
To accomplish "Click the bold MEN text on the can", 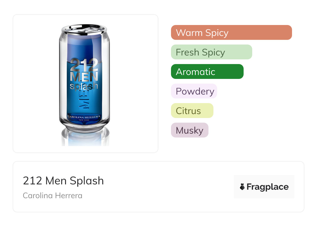I will [x=84, y=77].
